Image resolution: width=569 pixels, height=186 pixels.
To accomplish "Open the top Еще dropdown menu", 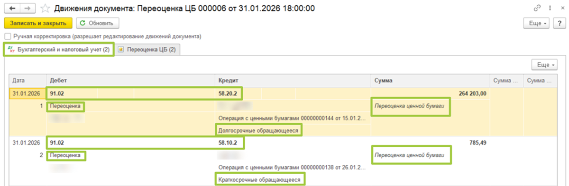I will (537, 23).
